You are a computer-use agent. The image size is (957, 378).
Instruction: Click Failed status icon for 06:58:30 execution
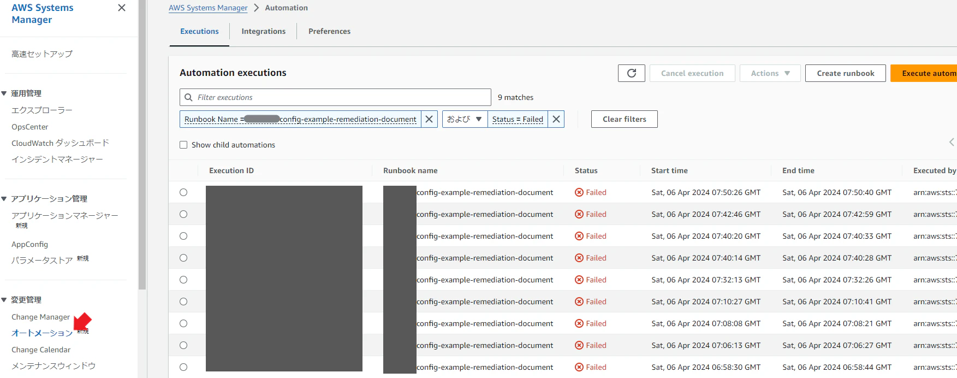579,367
